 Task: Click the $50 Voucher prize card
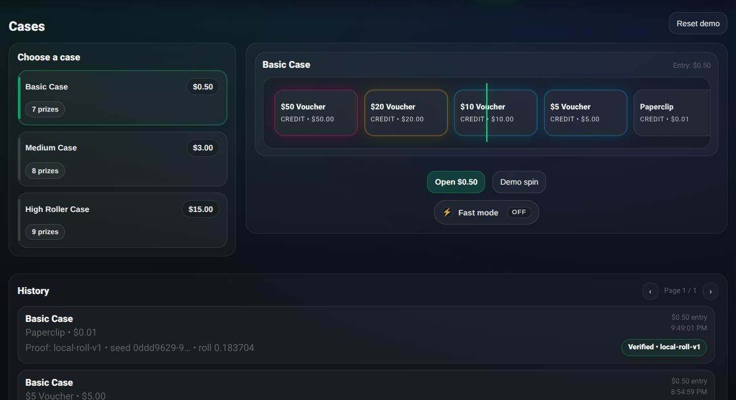tap(316, 113)
